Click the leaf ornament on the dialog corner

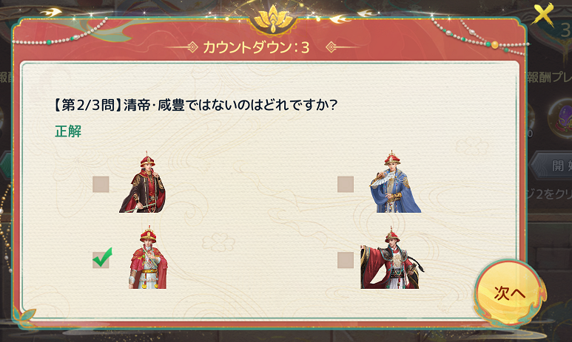[24, 315]
